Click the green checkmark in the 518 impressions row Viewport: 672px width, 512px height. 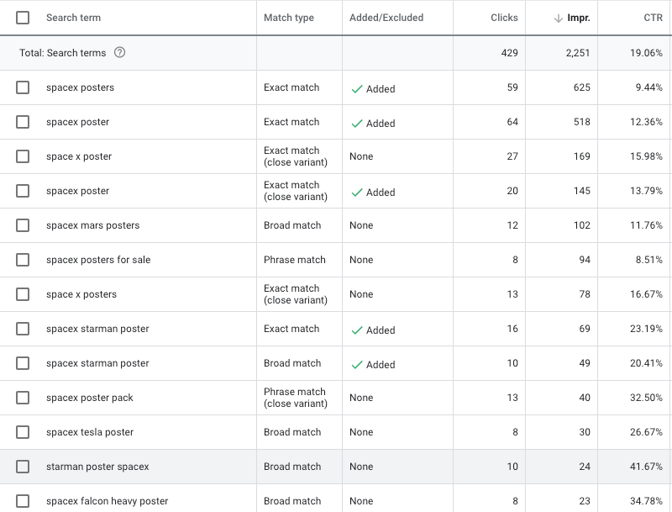pos(356,124)
